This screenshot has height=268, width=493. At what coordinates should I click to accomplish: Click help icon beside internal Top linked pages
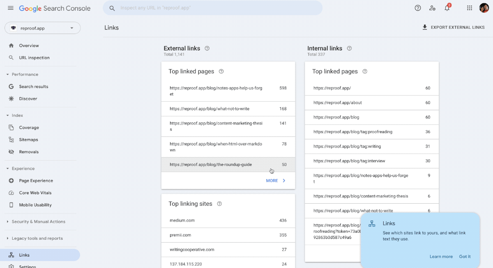coord(365,71)
